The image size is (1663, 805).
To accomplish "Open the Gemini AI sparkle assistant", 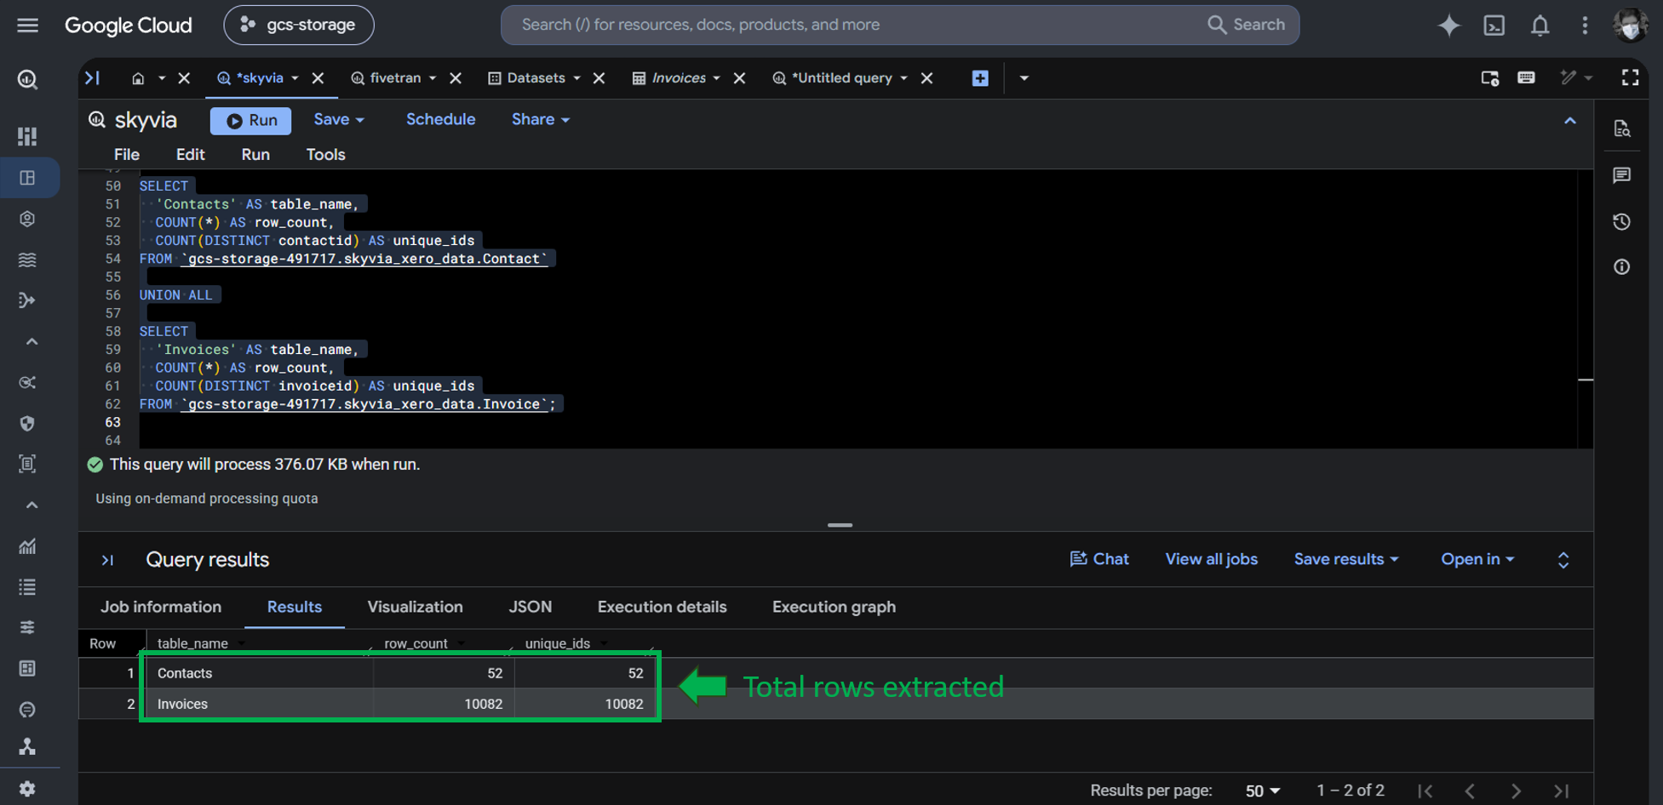I will (x=1448, y=25).
